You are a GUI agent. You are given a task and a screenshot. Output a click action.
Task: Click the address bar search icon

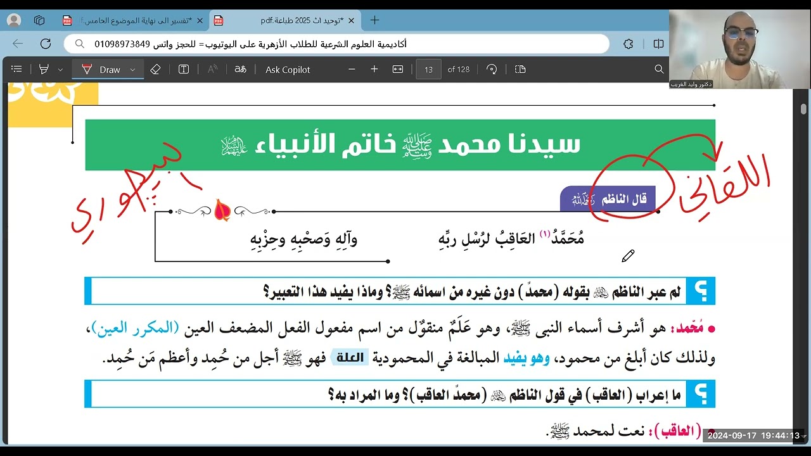pos(80,44)
